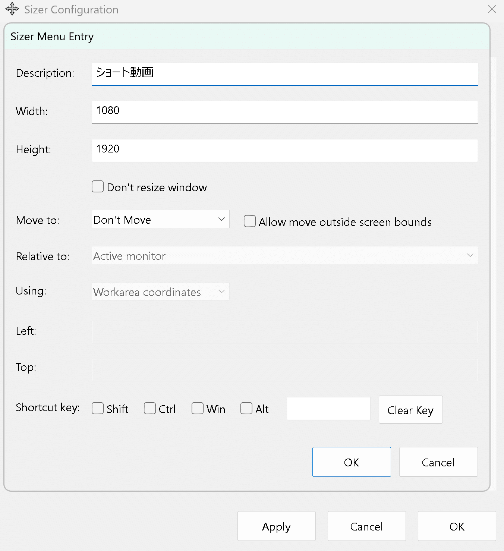Expand the Relative to dropdown
This screenshot has width=504, height=551.
click(x=284, y=255)
